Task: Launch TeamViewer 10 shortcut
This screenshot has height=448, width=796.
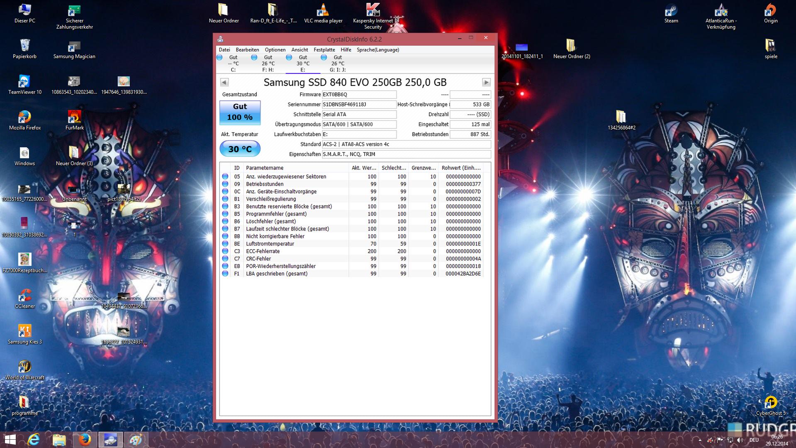Action: (x=24, y=85)
